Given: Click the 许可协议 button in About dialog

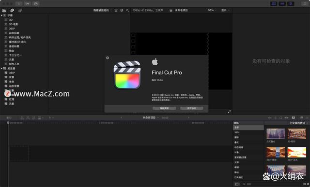Looking at the screenshot, I should [x=192, y=108].
